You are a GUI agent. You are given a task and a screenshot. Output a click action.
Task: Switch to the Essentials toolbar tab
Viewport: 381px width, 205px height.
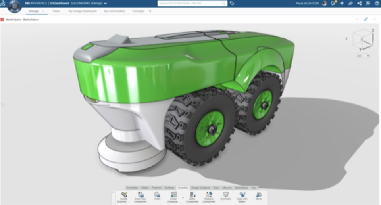click(x=133, y=188)
